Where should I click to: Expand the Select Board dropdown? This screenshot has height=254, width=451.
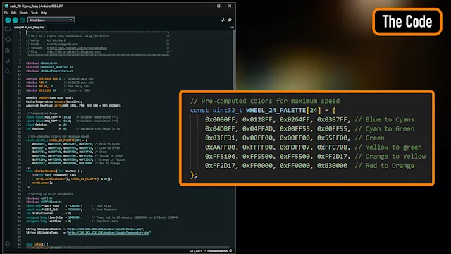pos(51,20)
